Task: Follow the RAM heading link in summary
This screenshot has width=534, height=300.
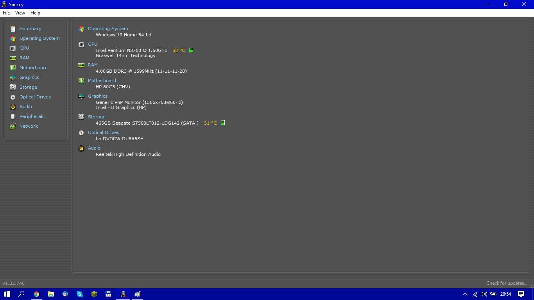Action: tap(93, 65)
